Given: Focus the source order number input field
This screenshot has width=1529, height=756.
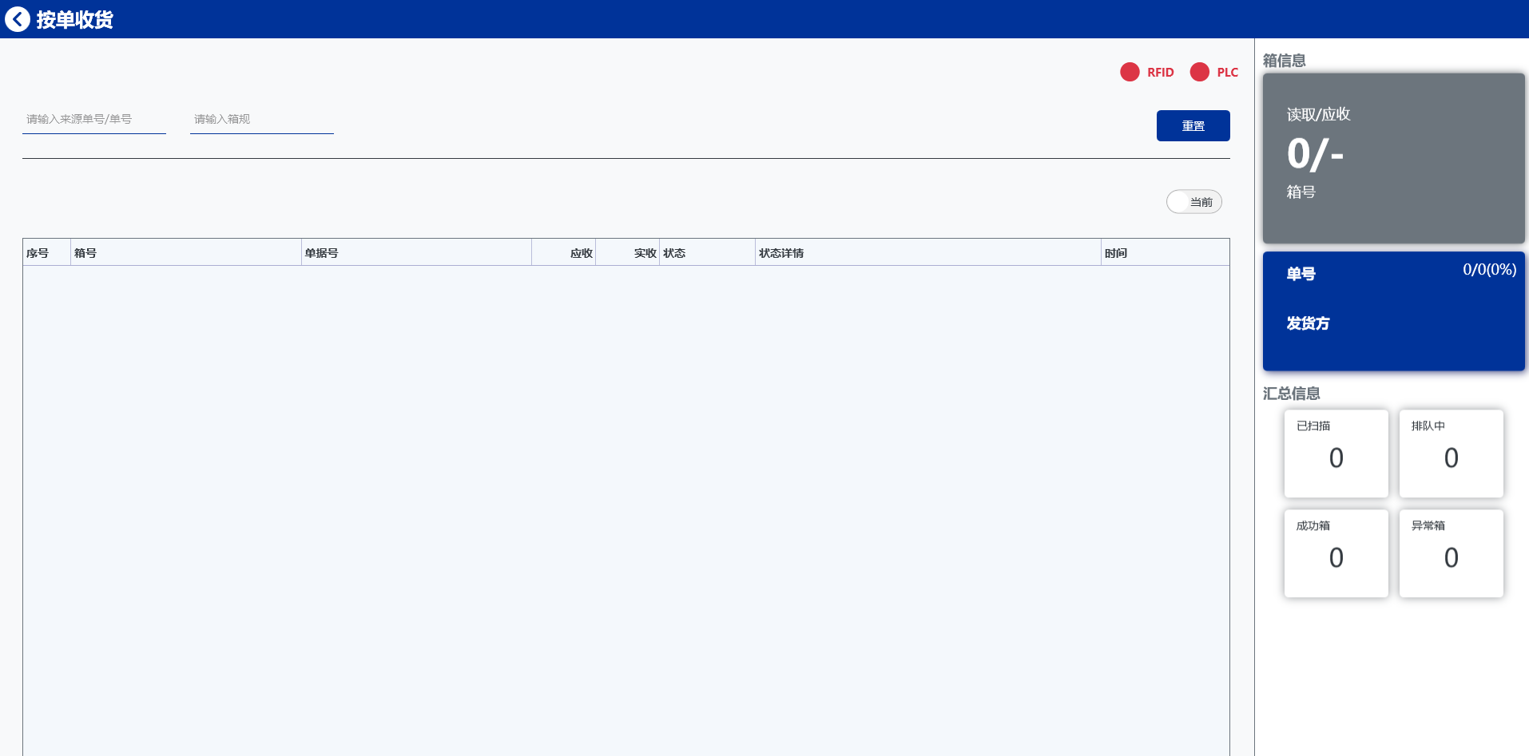Looking at the screenshot, I should point(94,119).
